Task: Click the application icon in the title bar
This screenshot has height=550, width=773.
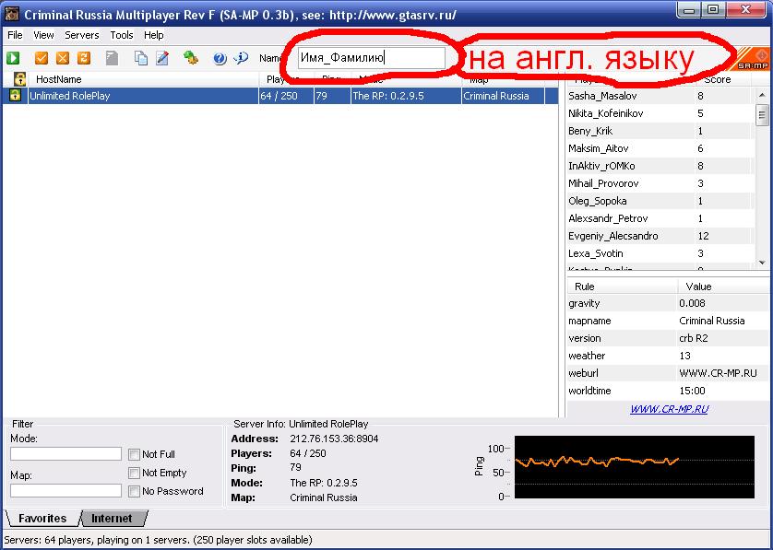Action: tap(12, 14)
